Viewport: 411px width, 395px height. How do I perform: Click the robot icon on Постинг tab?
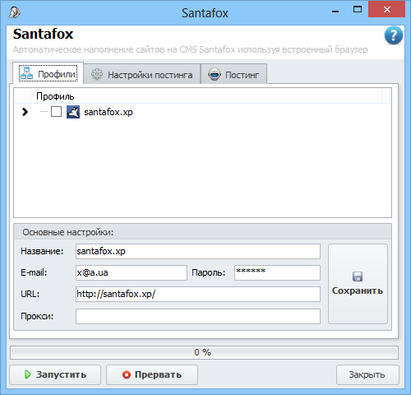[x=215, y=74]
